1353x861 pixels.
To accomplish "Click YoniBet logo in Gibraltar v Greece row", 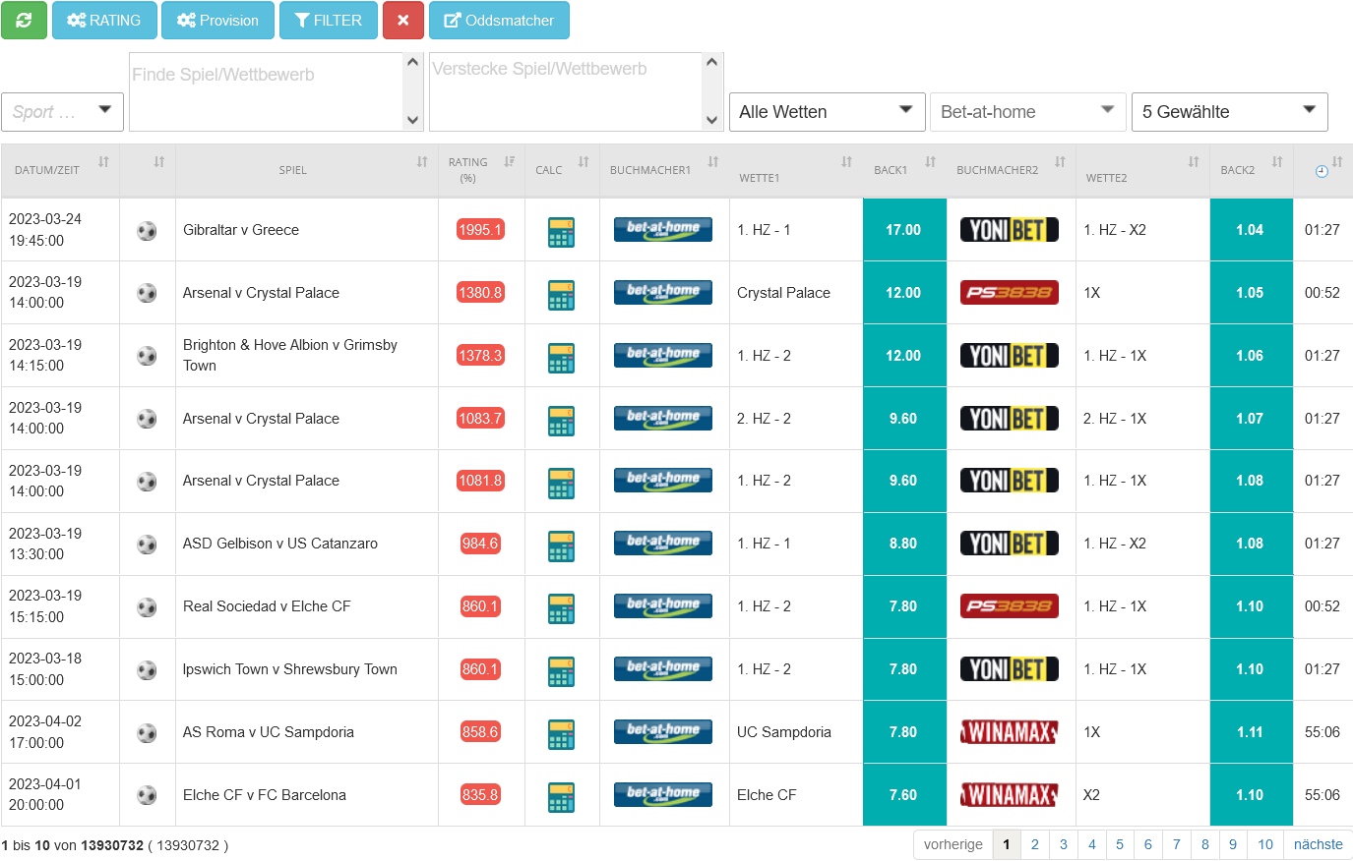I will (x=1010, y=229).
